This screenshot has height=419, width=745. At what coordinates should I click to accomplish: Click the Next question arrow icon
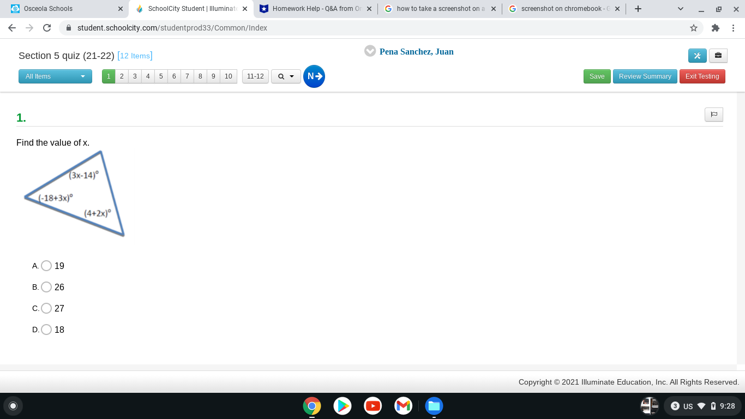coord(314,76)
